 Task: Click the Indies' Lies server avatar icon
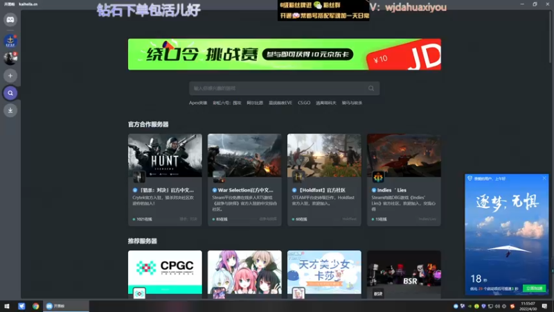coord(378,177)
